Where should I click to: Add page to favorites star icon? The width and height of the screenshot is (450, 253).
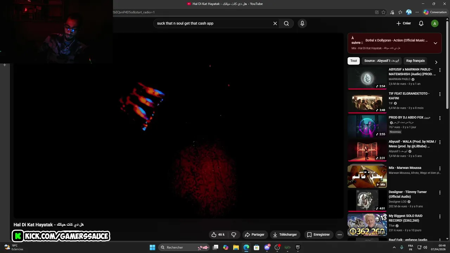[384, 12]
